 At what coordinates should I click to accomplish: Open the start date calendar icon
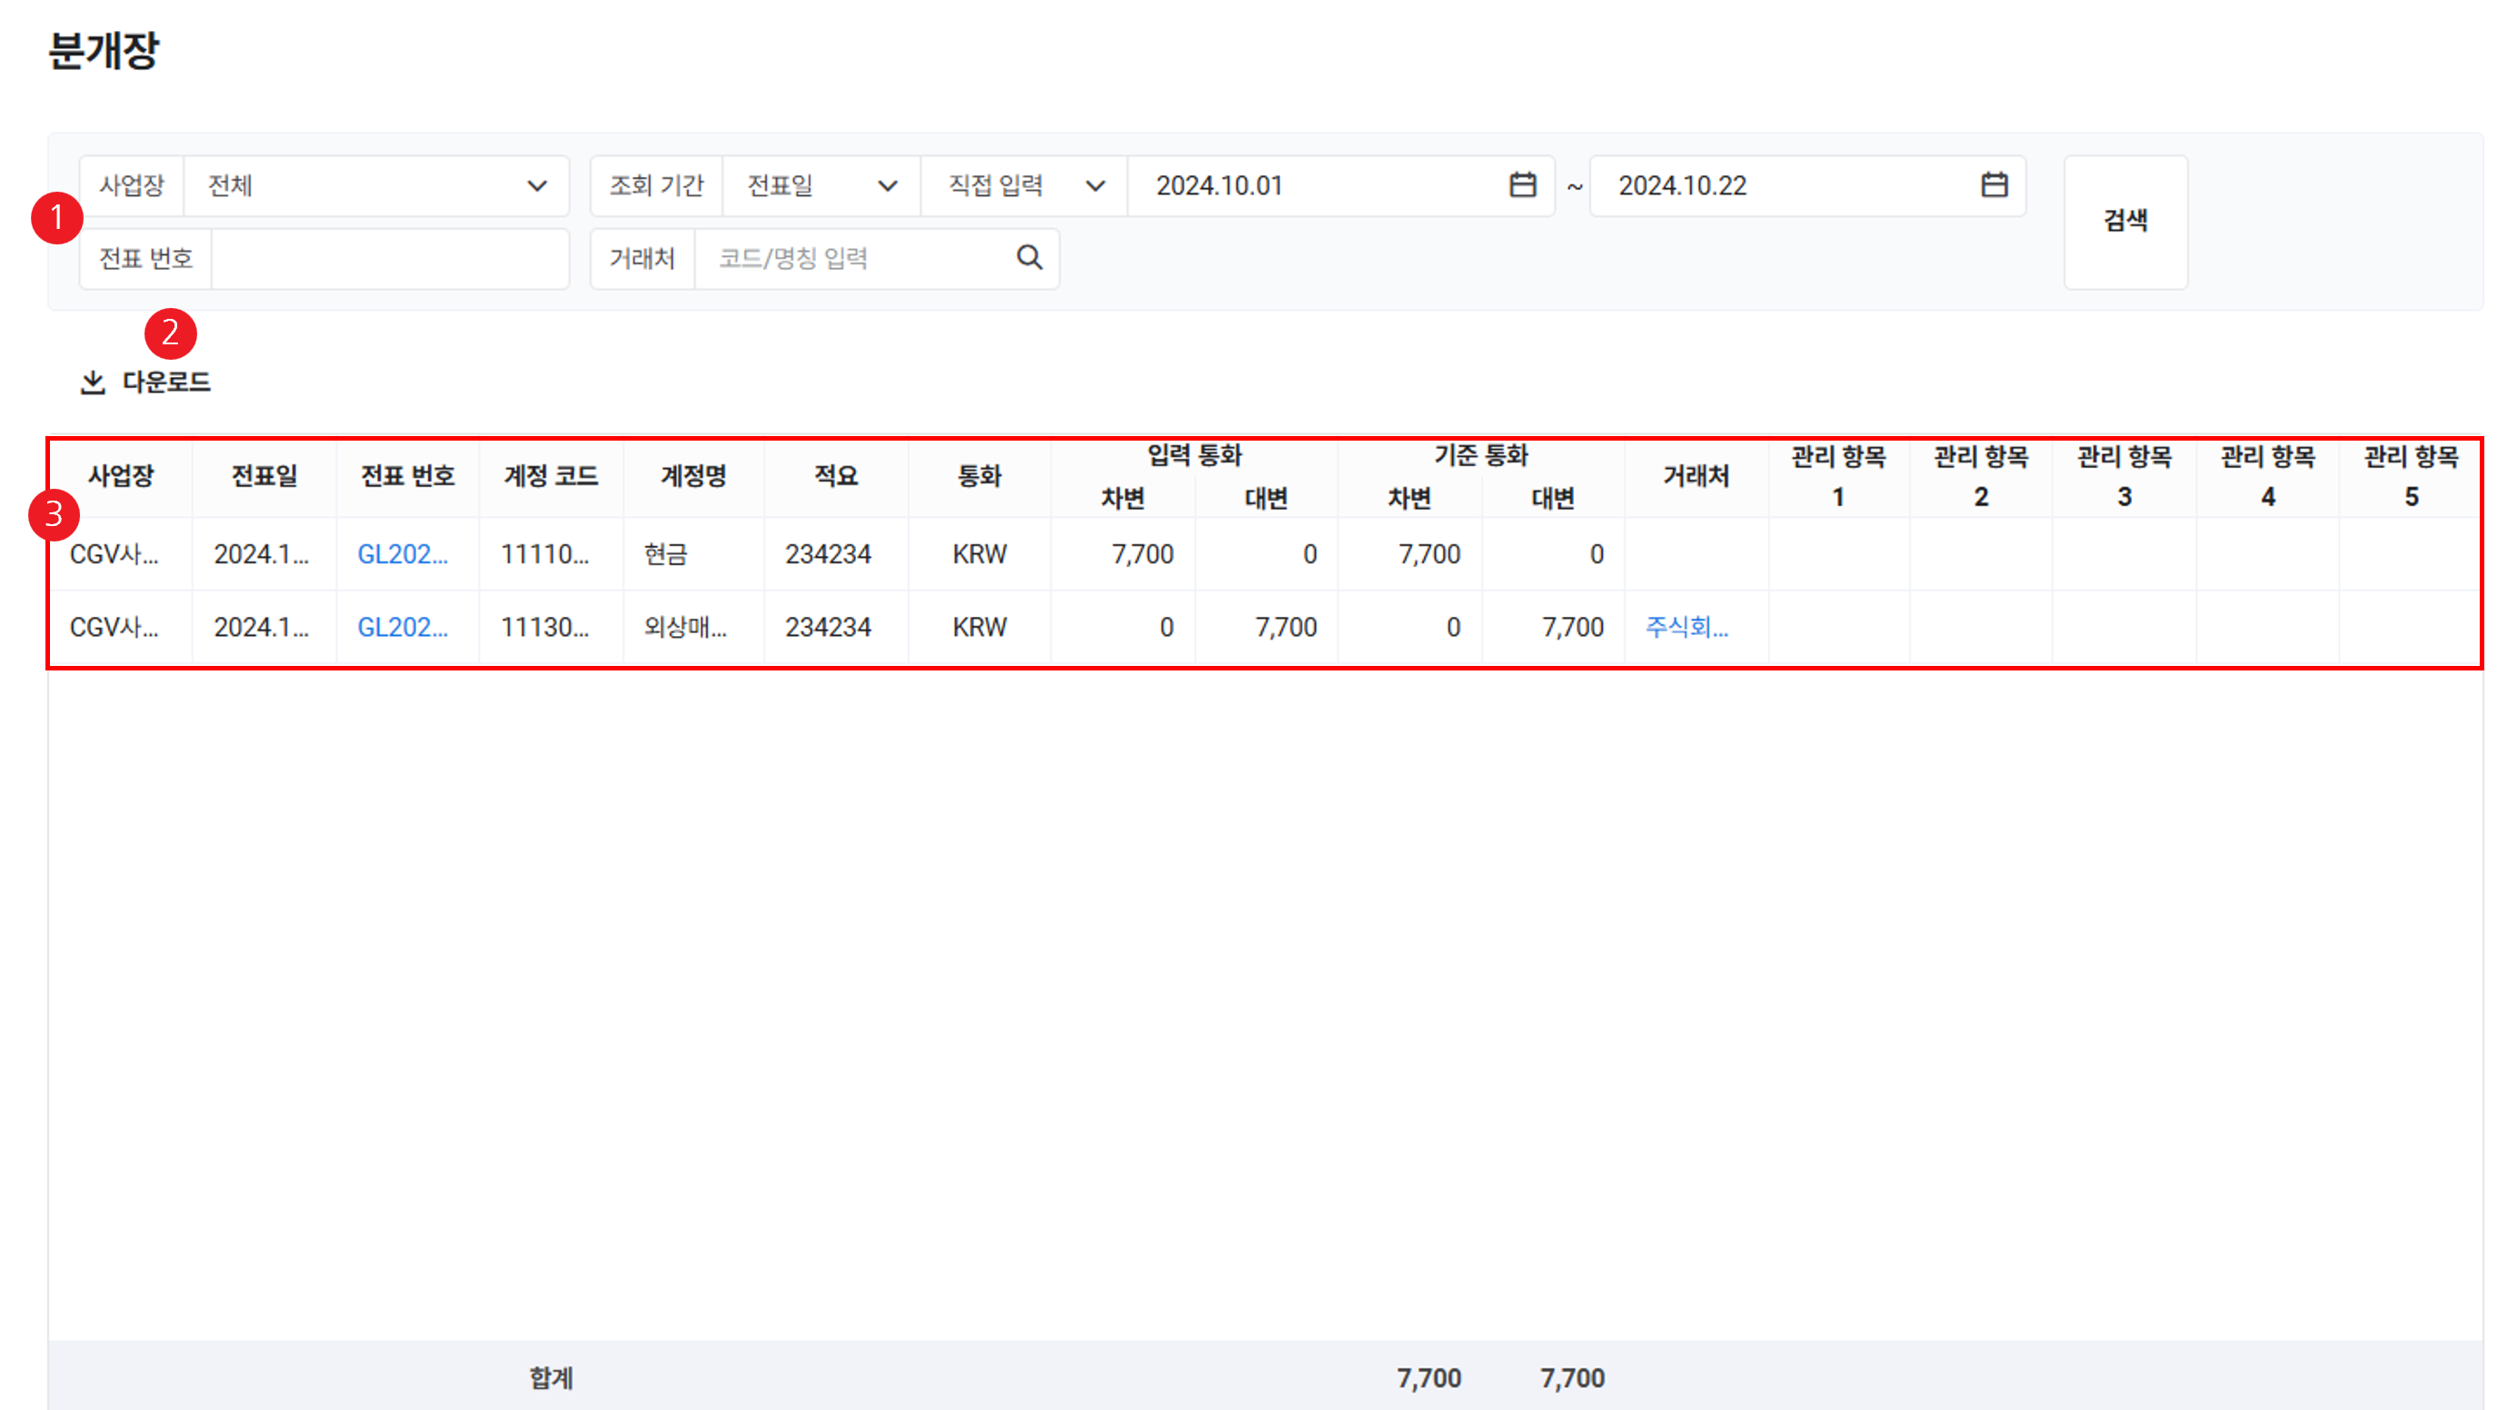click(1522, 185)
